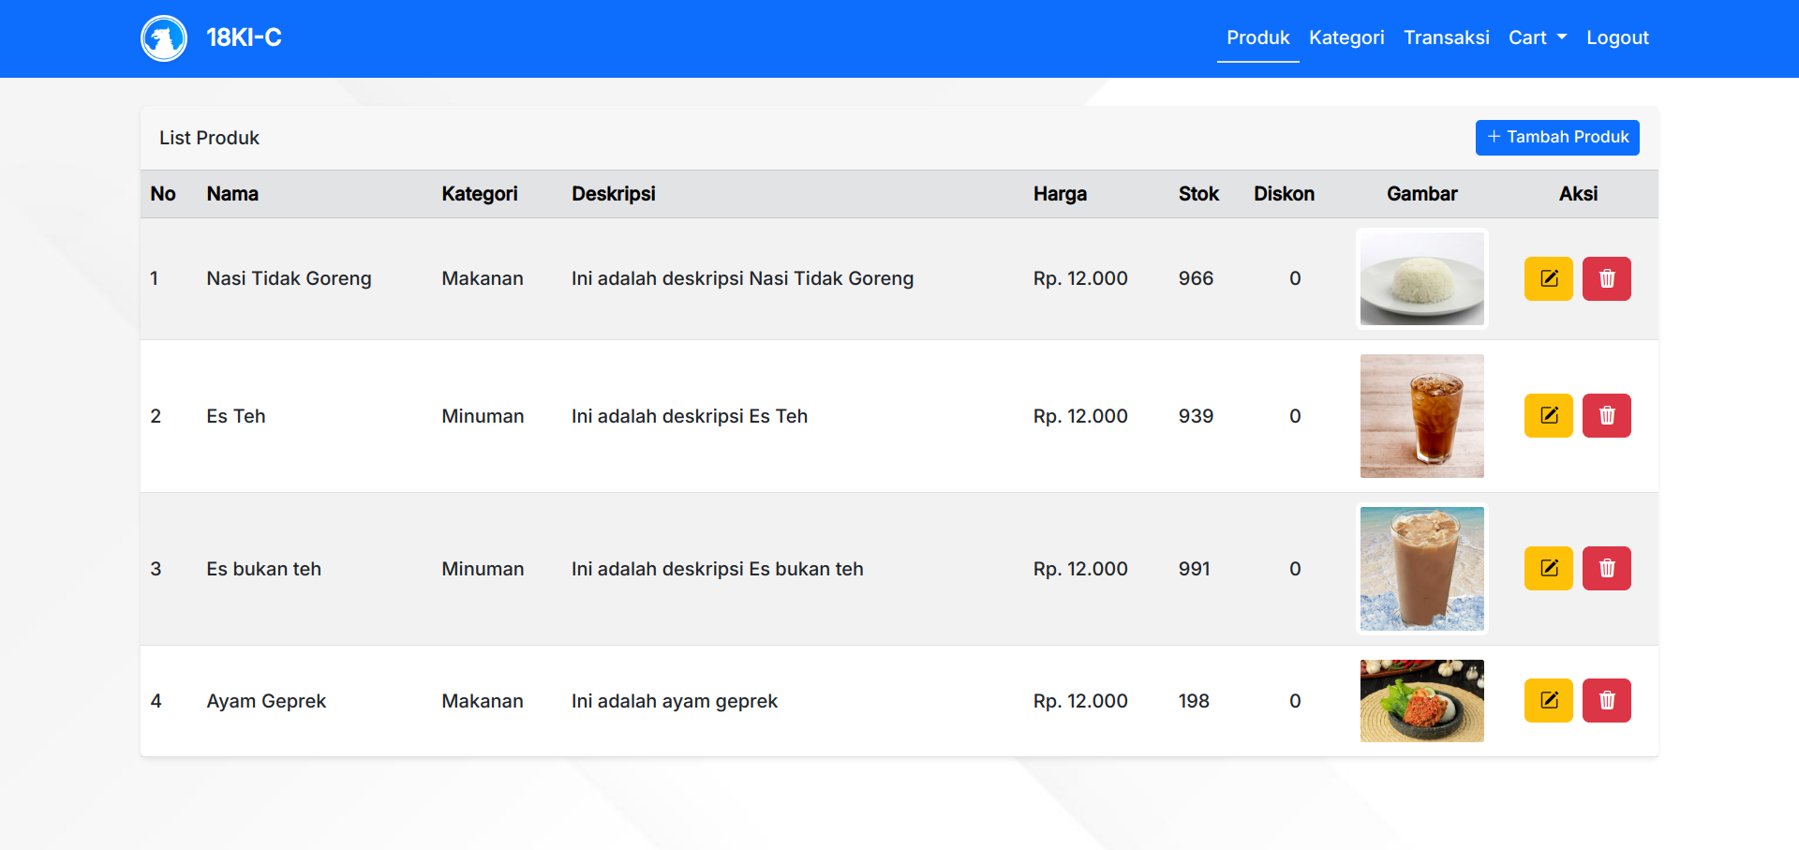Open the Kategori page
The image size is (1799, 850).
[1346, 37]
